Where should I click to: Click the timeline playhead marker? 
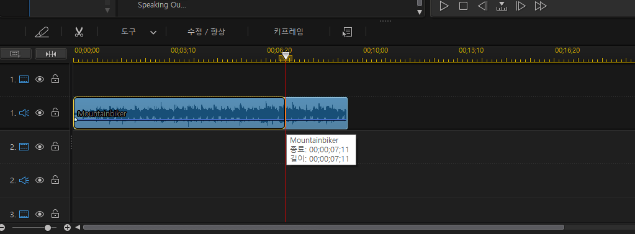point(286,56)
